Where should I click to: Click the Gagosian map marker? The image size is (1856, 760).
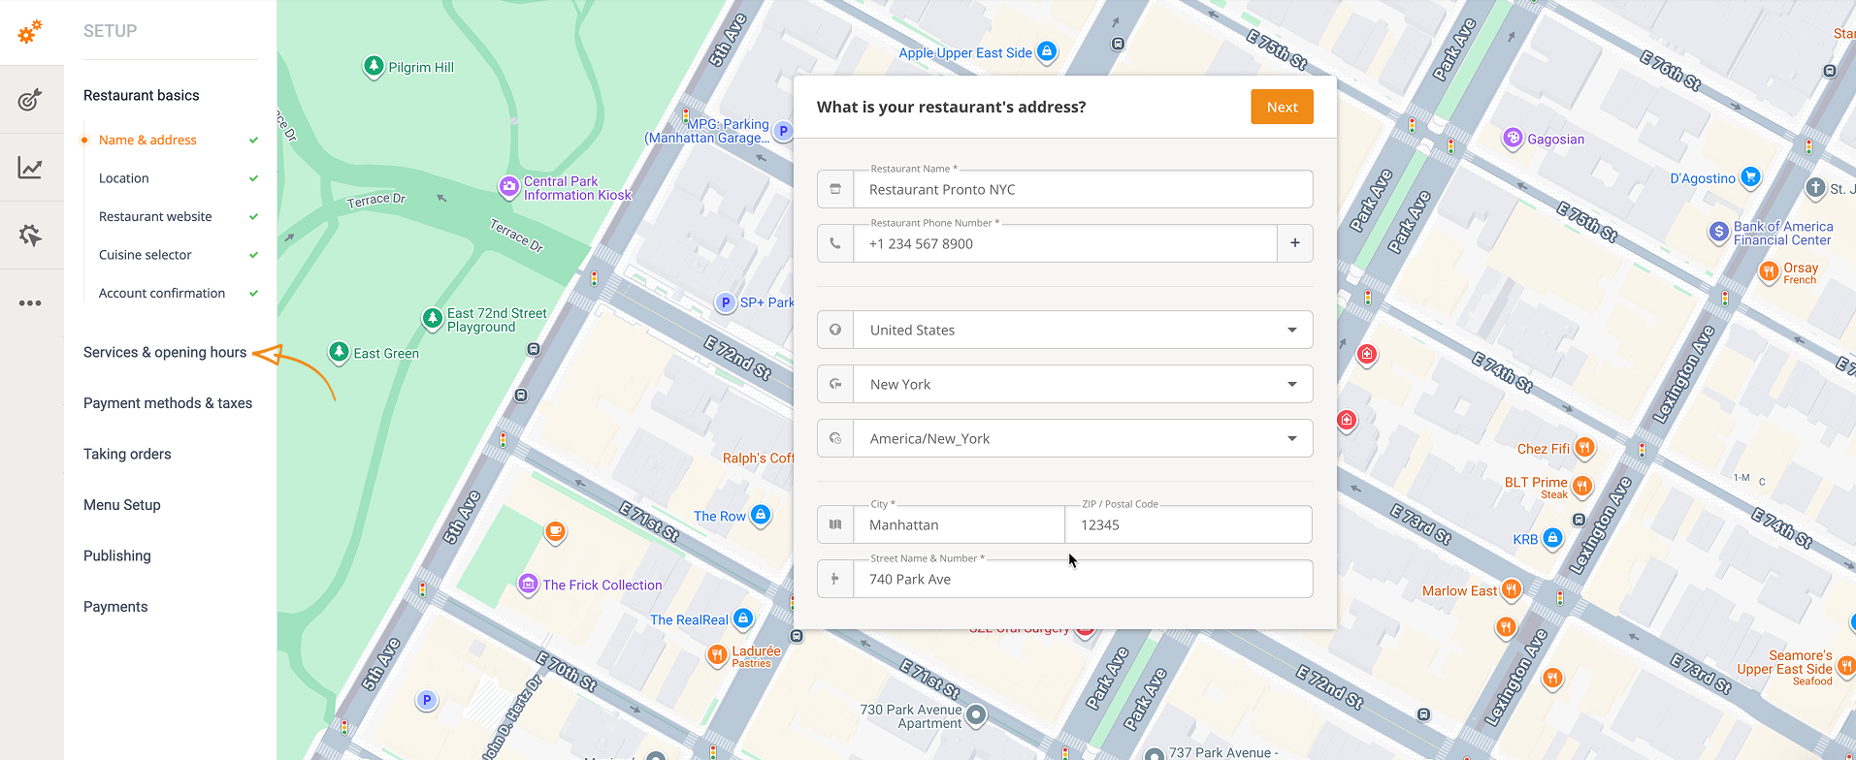(1512, 139)
